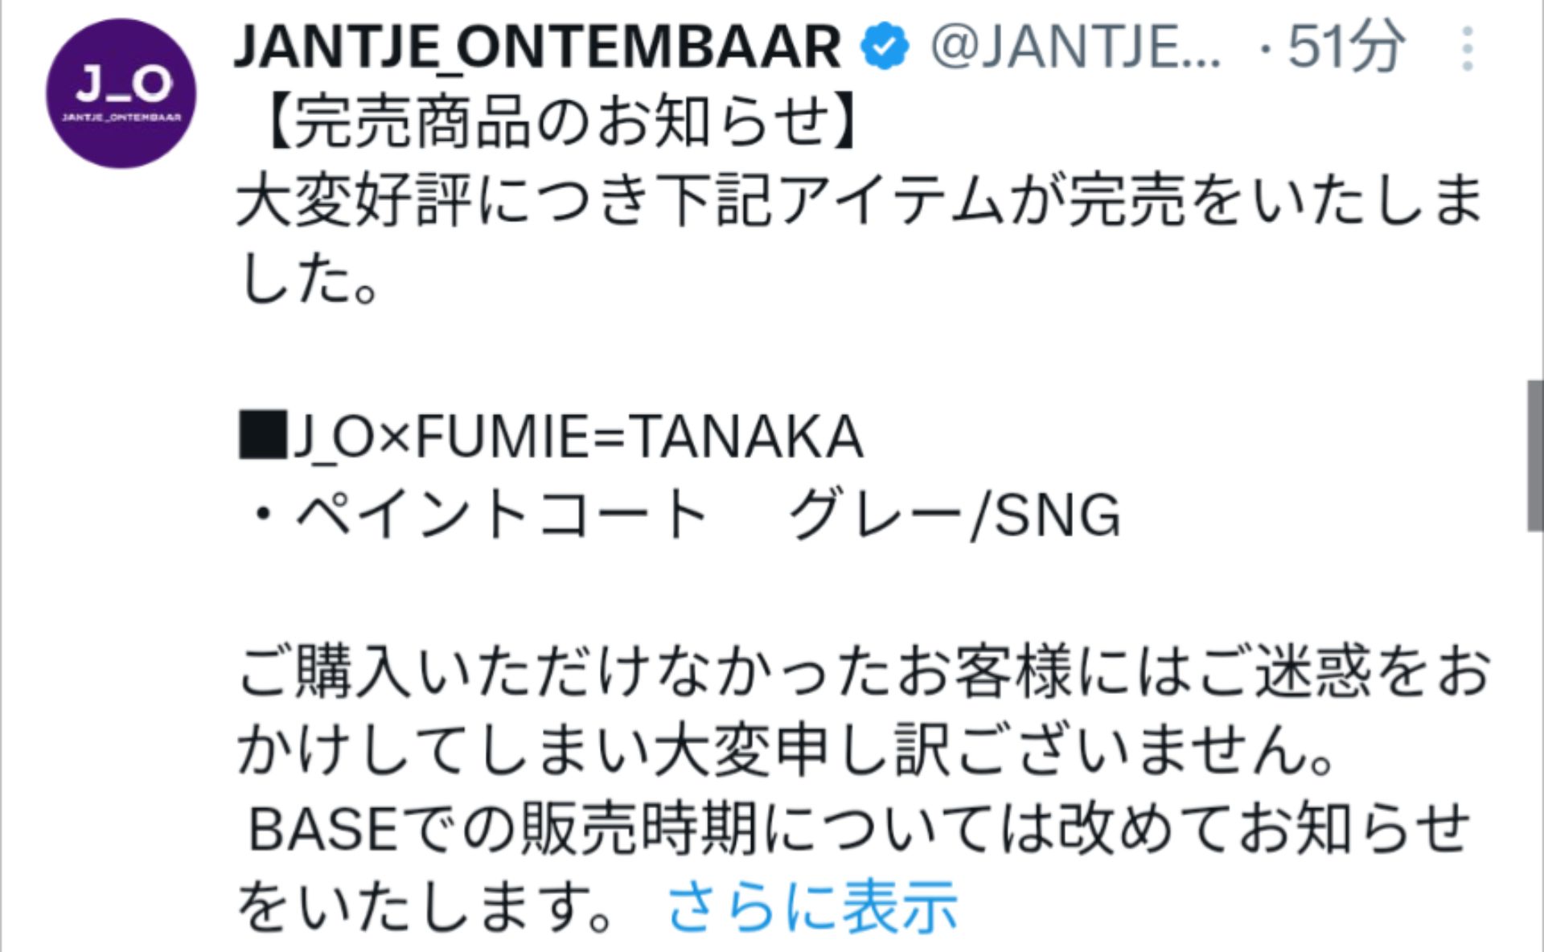Click the blue verified badge

pos(885,47)
